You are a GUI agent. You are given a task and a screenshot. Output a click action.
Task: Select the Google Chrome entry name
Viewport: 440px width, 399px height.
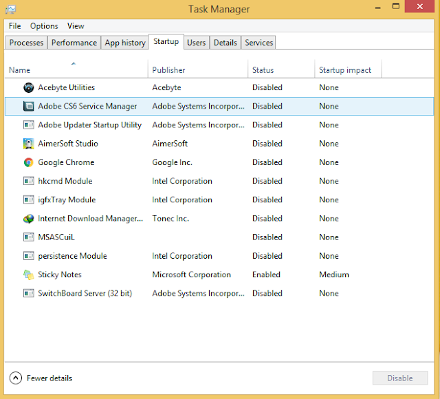pos(66,162)
